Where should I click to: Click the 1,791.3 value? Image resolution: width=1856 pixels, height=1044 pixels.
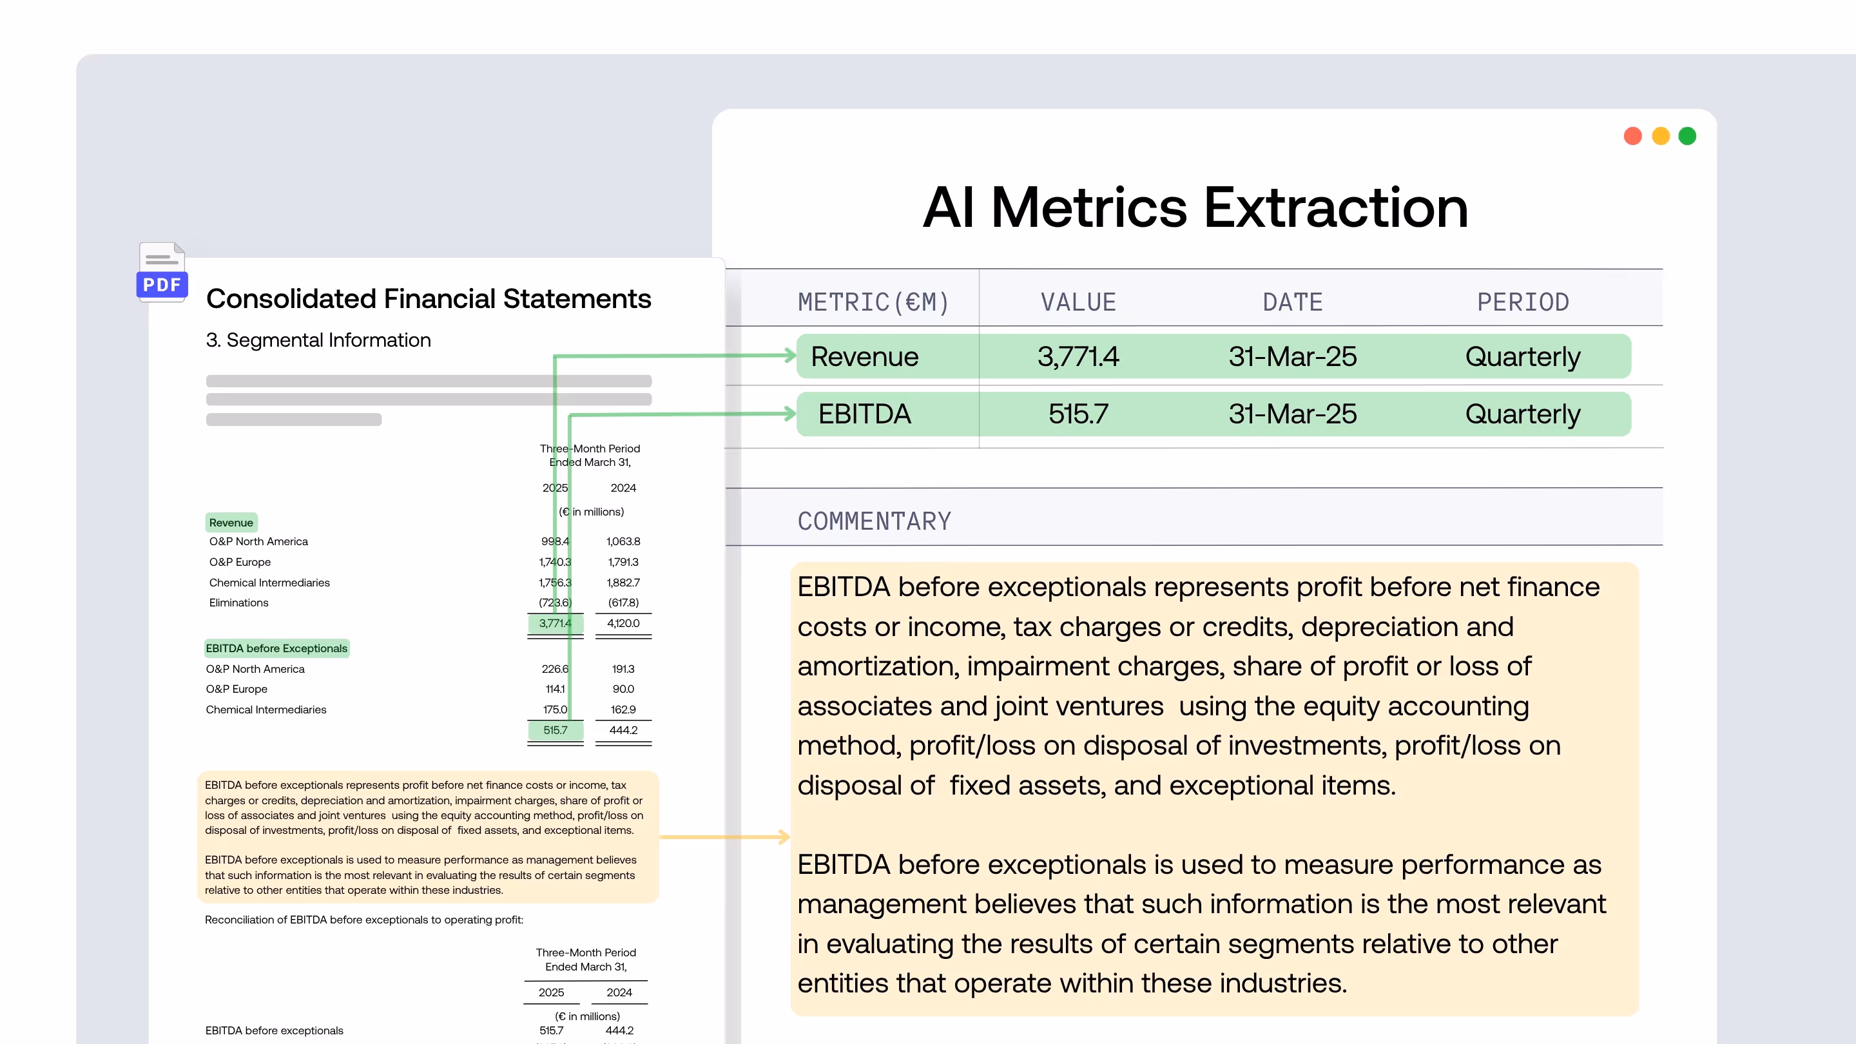[x=623, y=562]
